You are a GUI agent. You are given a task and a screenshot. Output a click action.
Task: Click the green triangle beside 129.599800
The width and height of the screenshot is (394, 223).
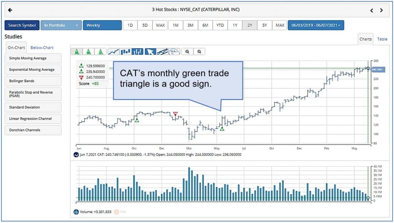[x=81, y=66]
